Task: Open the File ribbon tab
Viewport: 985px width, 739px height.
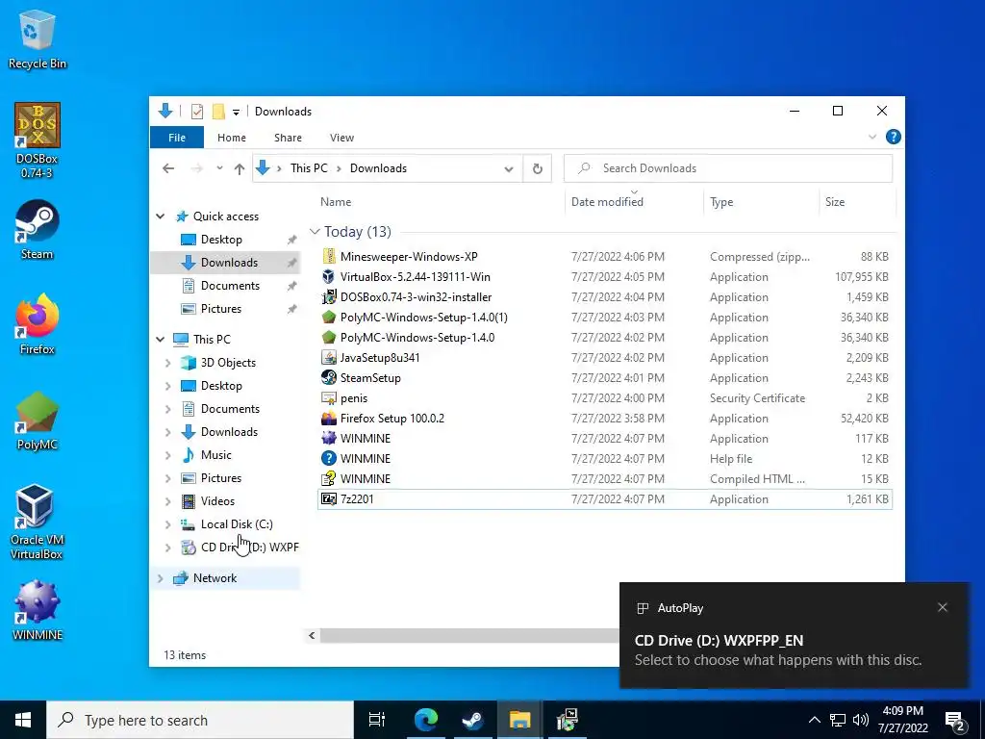Action: pos(177,137)
